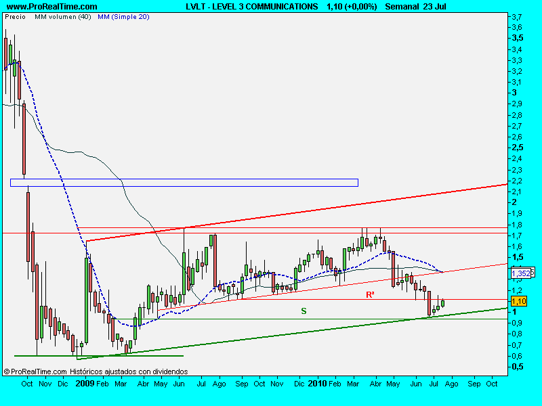Select the LVLT - LEVEL 3 COMMUNICATIONS title
The image size is (542, 406).
pos(251,7)
